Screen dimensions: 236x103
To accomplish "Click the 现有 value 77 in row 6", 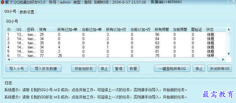I will 42,55.
